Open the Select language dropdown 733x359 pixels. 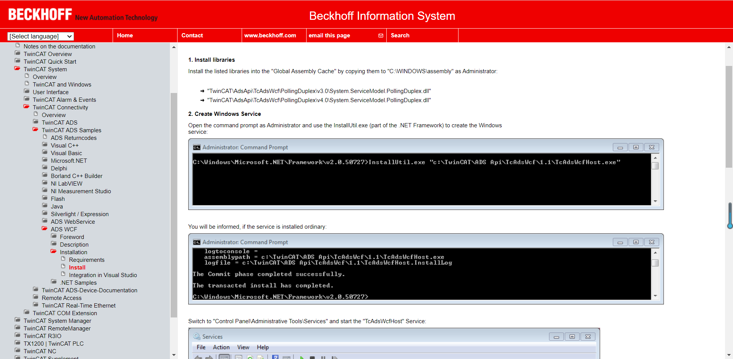[x=41, y=36]
